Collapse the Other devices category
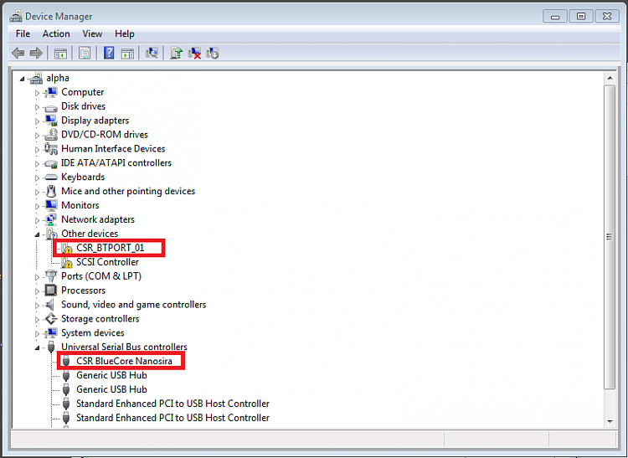628x458 pixels. pyautogui.click(x=37, y=234)
